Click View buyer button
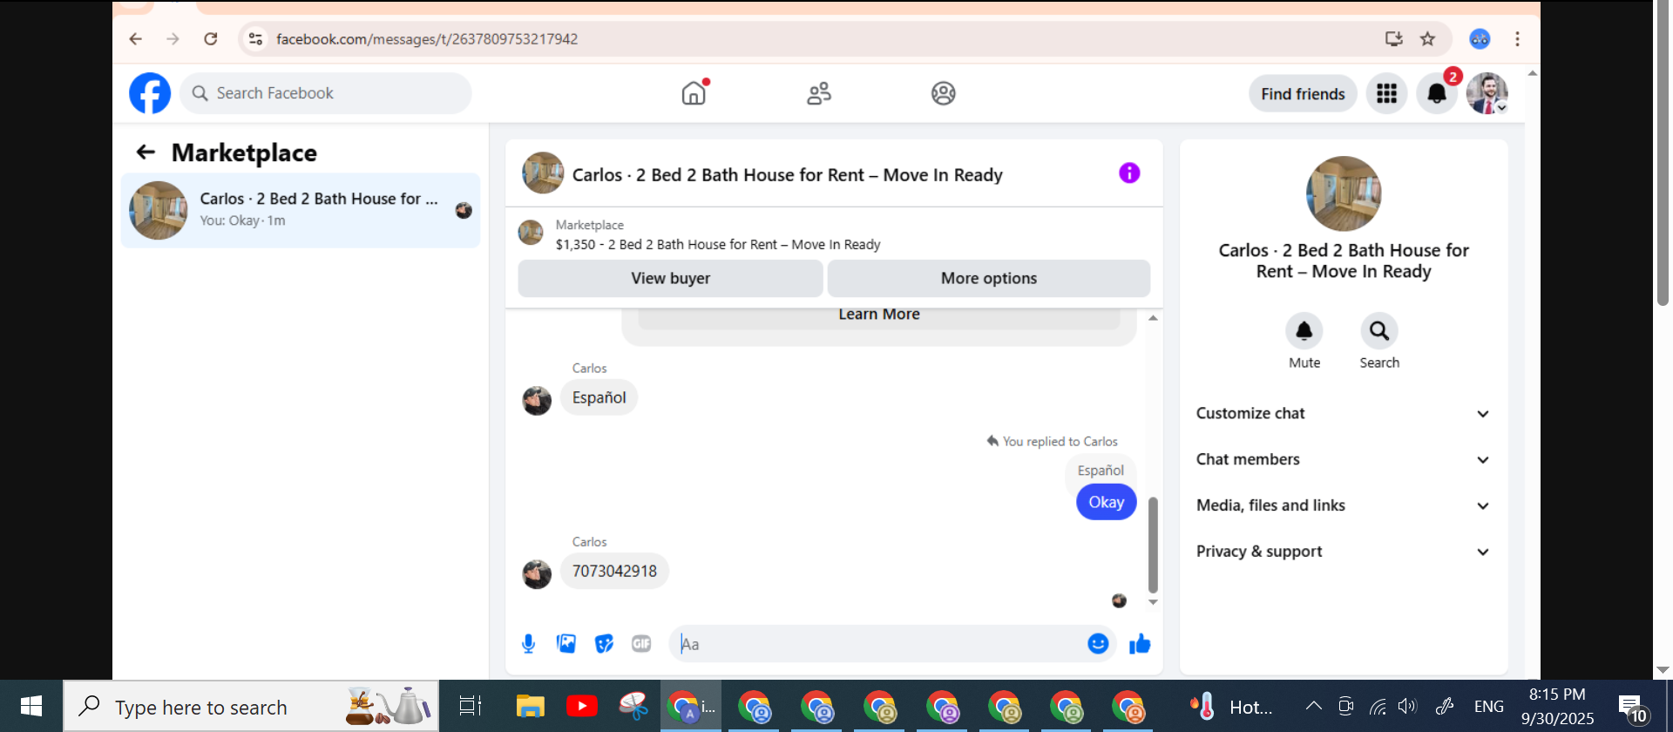This screenshot has height=732, width=1673. pyautogui.click(x=670, y=279)
